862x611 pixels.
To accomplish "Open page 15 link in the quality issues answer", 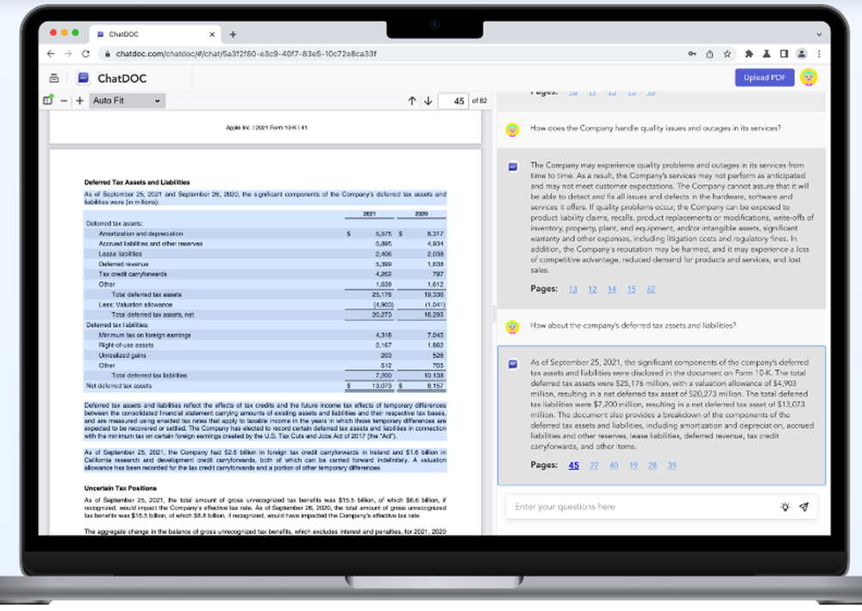I will (x=631, y=289).
